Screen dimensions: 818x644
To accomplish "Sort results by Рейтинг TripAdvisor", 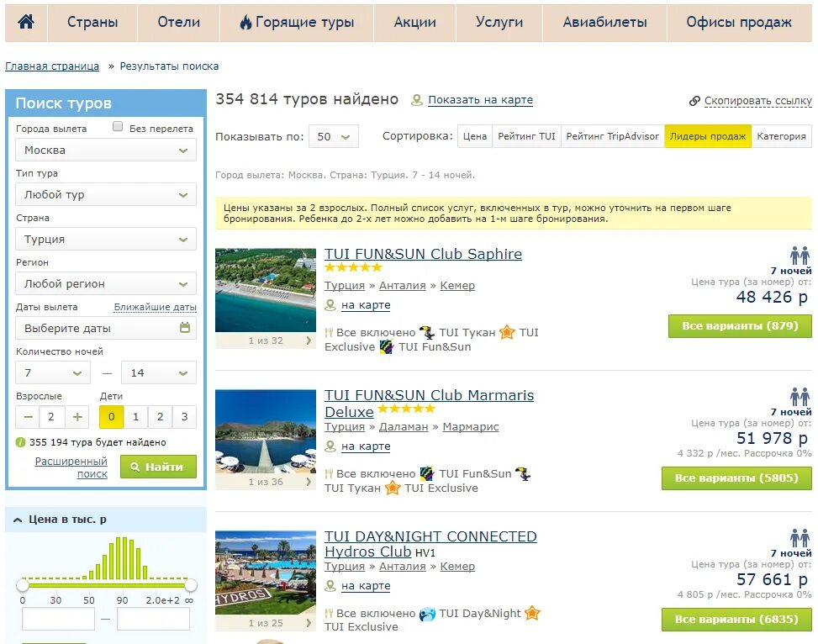I will [613, 136].
